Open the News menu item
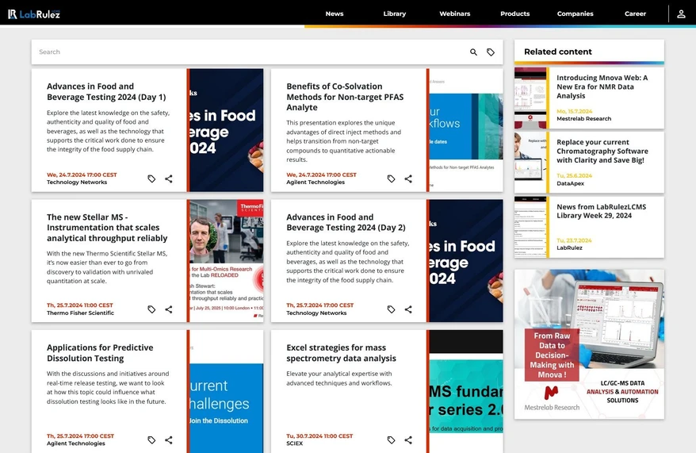696x453 pixels. pos(335,13)
